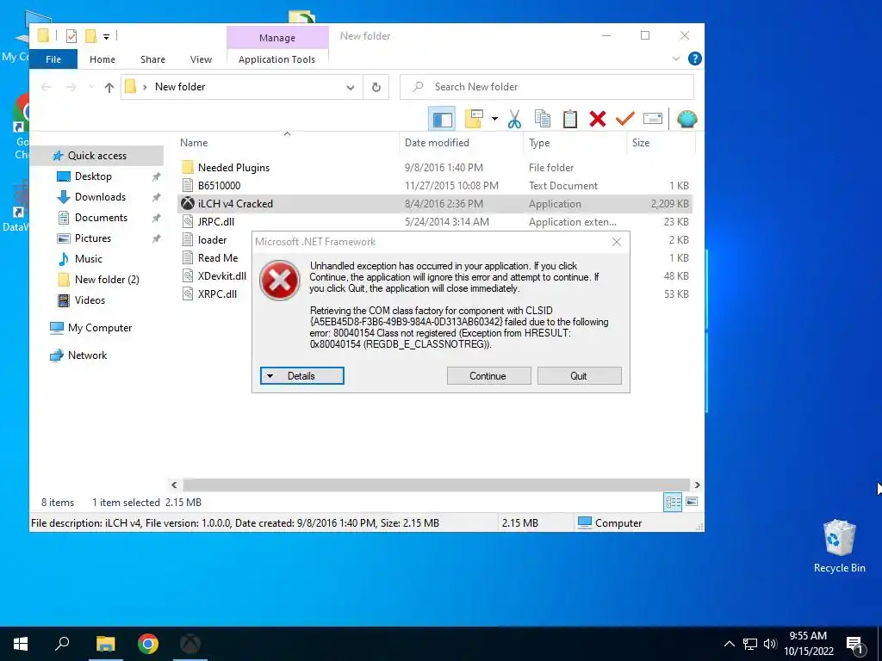Expand the Details section of the error dialog
This screenshot has height=661, width=882.
pyautogui.click(x=301, y=376)
